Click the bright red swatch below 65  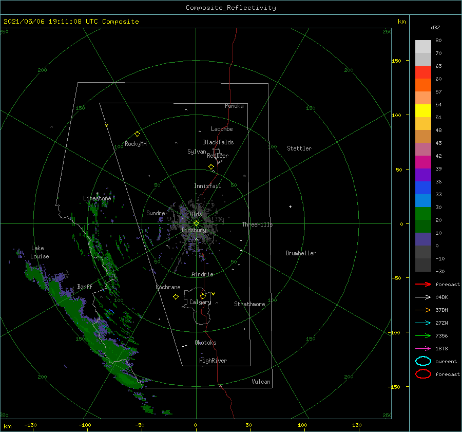[423, 72]
